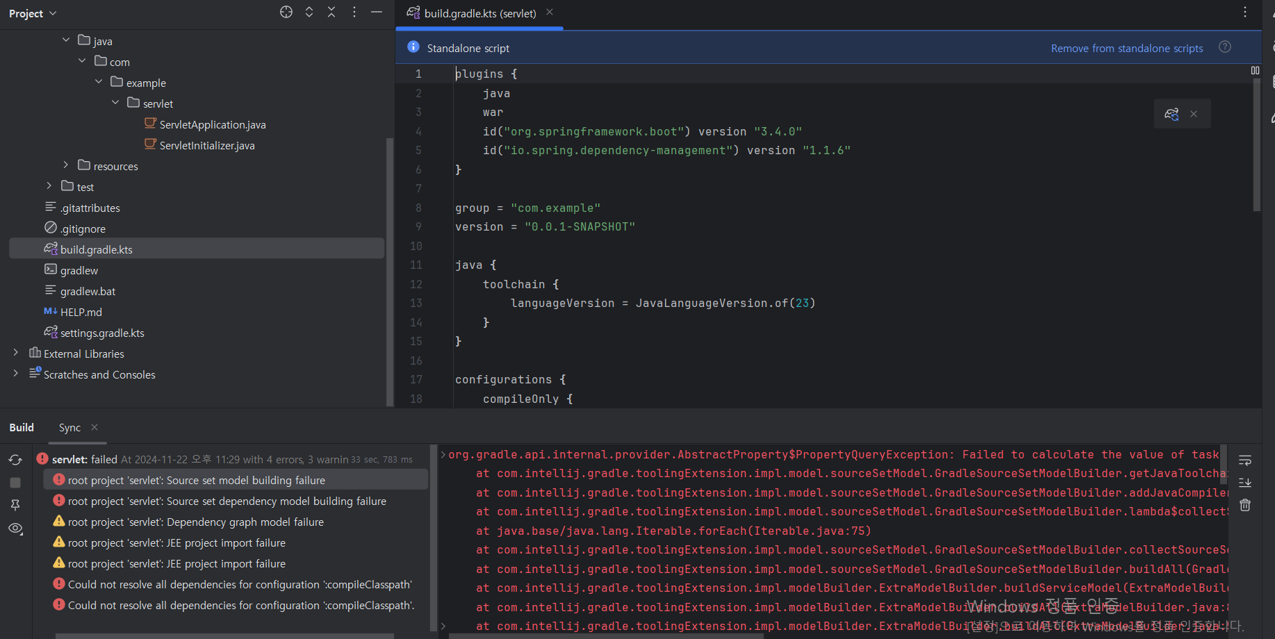Image resolution: width=1275 pixels, height=639 pixels.
Task: Expand the test folder
Action: pos(49,186)
